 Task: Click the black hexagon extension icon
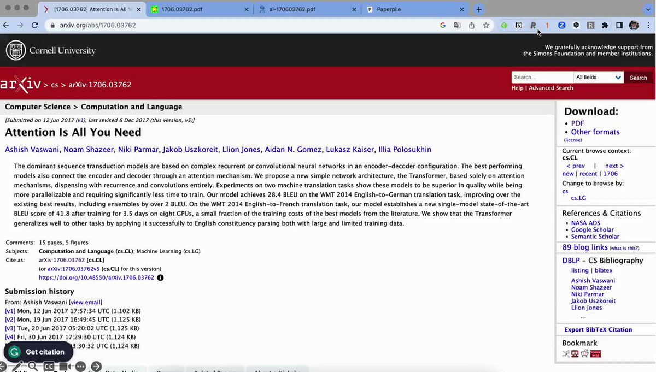576,25
